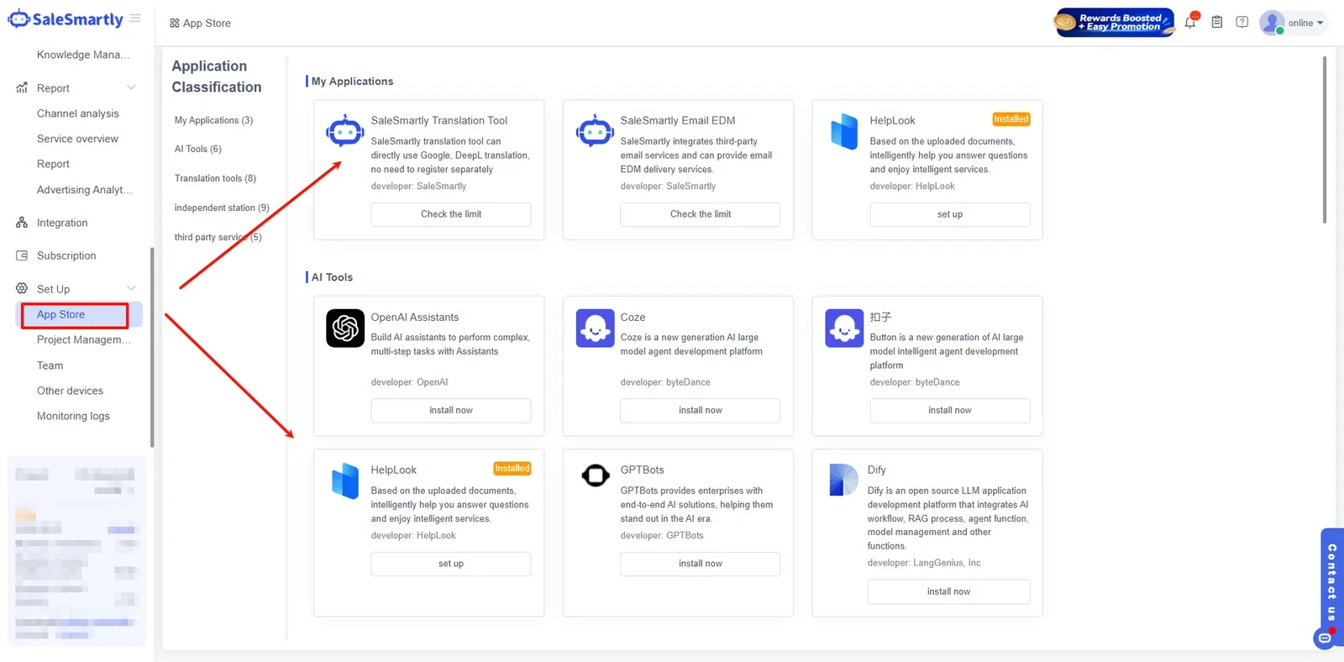The width and height of the screenshot is (1344, 662).
Task: Click the Dify logo
Action: coord(843,480)
